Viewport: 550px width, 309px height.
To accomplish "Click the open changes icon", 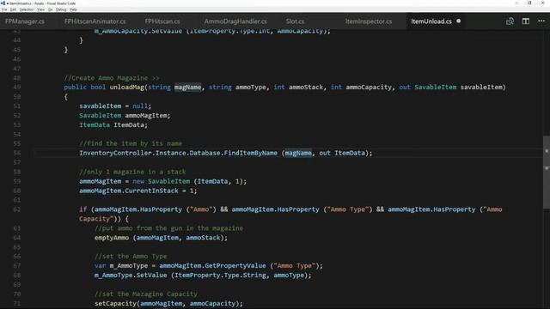I will point(510,21).
